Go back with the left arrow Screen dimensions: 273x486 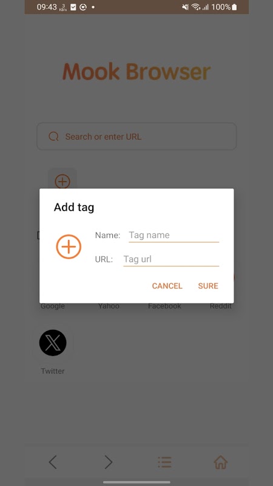pos(53,462)
